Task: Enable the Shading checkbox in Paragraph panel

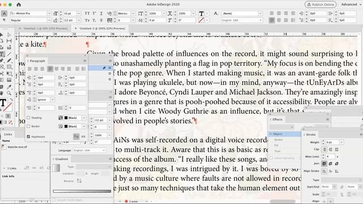Action: click(28, 118)
